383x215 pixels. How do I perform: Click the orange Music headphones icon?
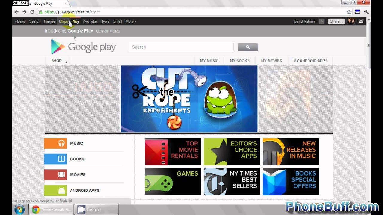(x=55, y=143)
